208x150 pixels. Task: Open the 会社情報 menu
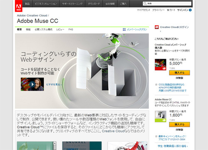click(110, 4)
